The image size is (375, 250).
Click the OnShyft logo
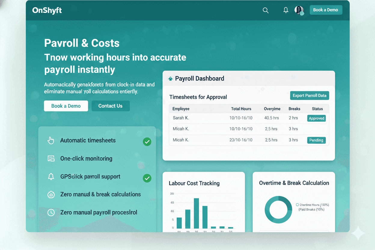click(47, 10)
